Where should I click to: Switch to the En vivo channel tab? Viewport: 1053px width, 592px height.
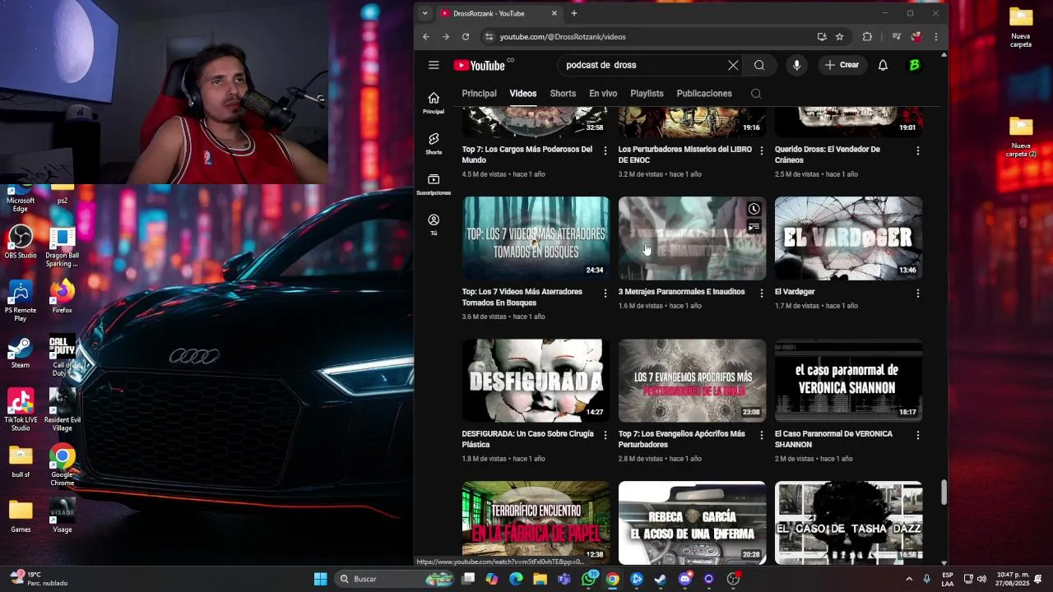pyautogui.click(x=603, y=94)
